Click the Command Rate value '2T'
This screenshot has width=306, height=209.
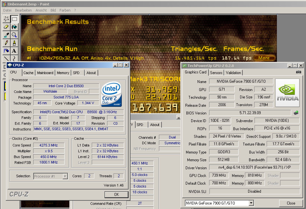(140, 203)
